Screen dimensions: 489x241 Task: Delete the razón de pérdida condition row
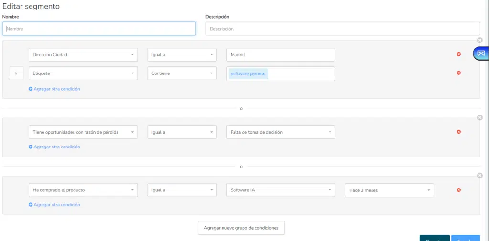[458, 132]
